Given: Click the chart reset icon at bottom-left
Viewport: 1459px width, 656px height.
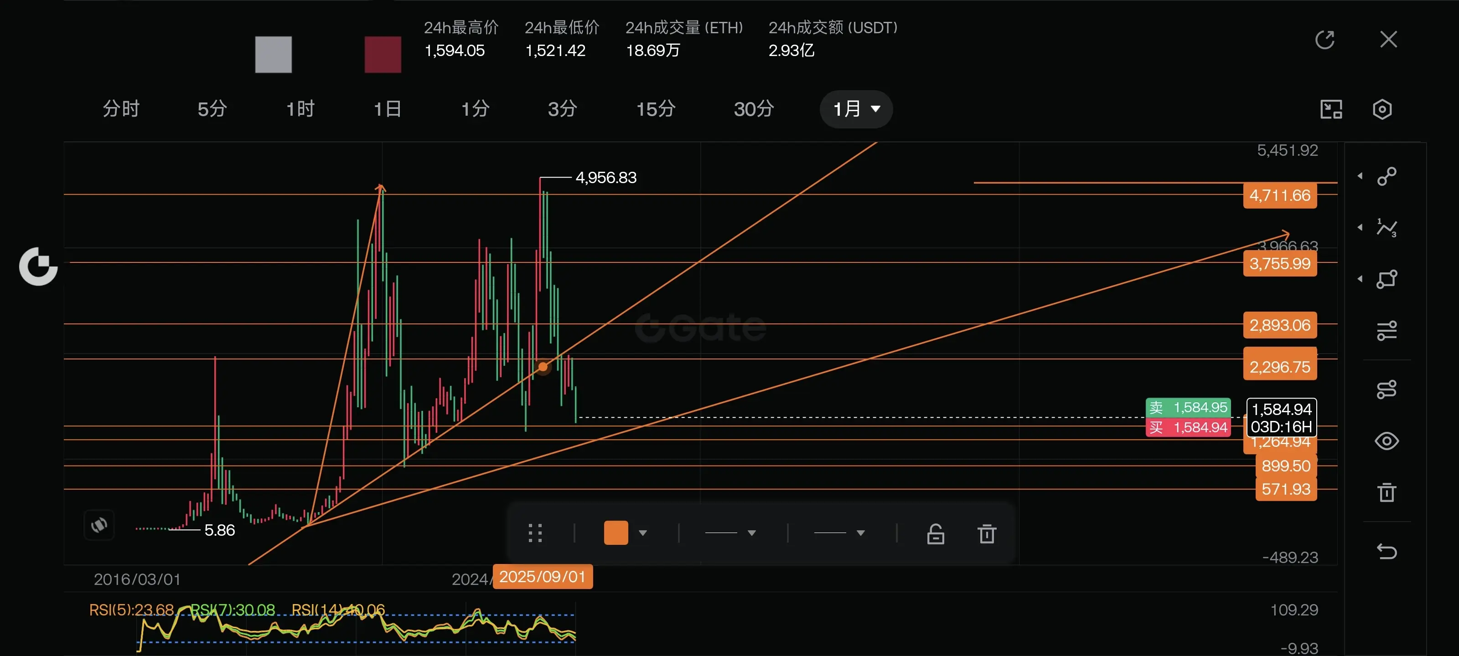Looking at the screenshot, I should point(99,525).
